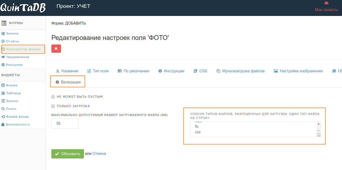Open Рассылки in sidebar
342x170 pixels.
click(14, 65)
